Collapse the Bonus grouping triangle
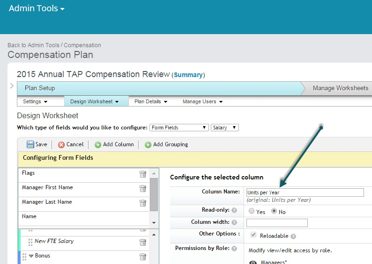This screenshot has width=372, height=264. pyautogui.click(x=31, y=256)
